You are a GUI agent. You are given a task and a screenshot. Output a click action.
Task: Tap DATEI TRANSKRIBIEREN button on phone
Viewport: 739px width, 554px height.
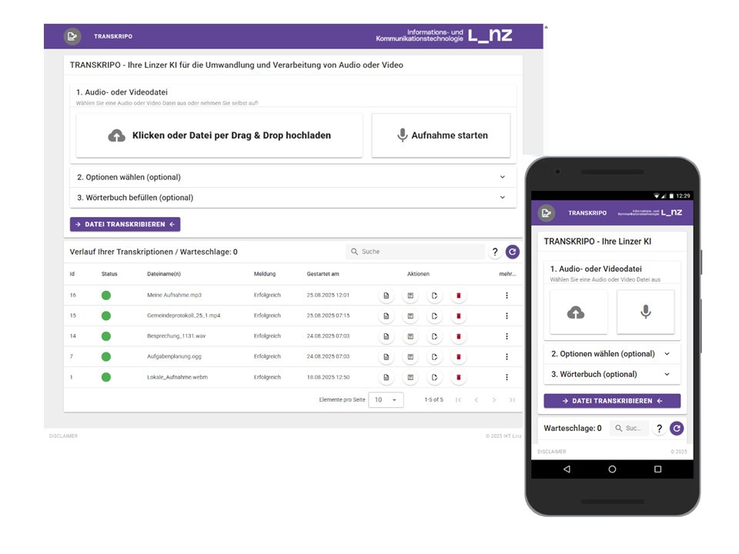(x=612, y=401)
